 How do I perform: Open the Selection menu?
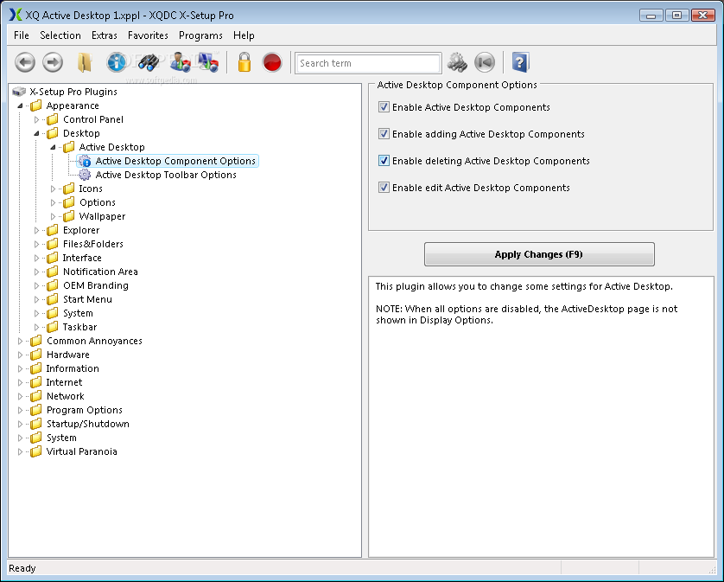(x=60, y=35)
